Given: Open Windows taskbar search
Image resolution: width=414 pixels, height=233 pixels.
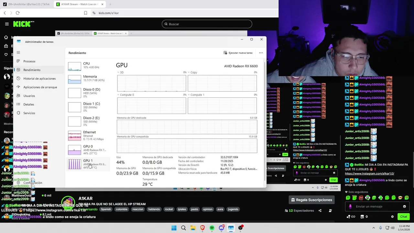Looking at the screenshot, I should 183,228.
